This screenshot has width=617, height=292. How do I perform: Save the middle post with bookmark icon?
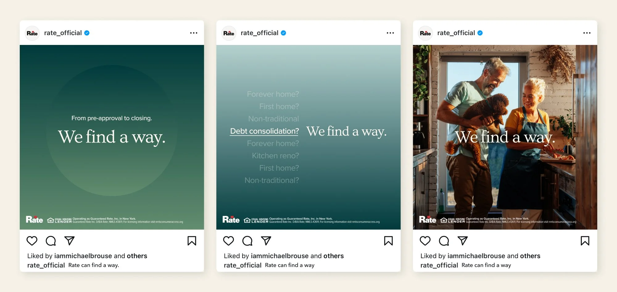pos(388,241)
